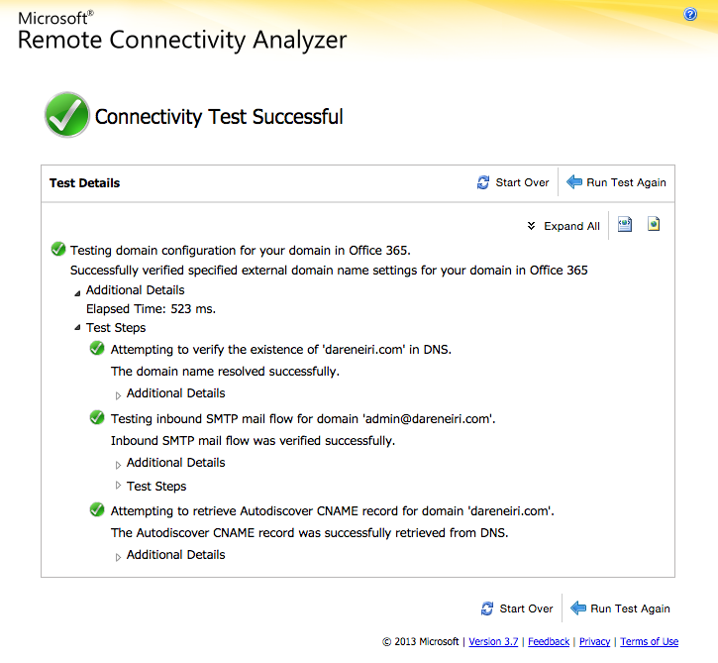Open the Feedback link in footer

[549, 642]
